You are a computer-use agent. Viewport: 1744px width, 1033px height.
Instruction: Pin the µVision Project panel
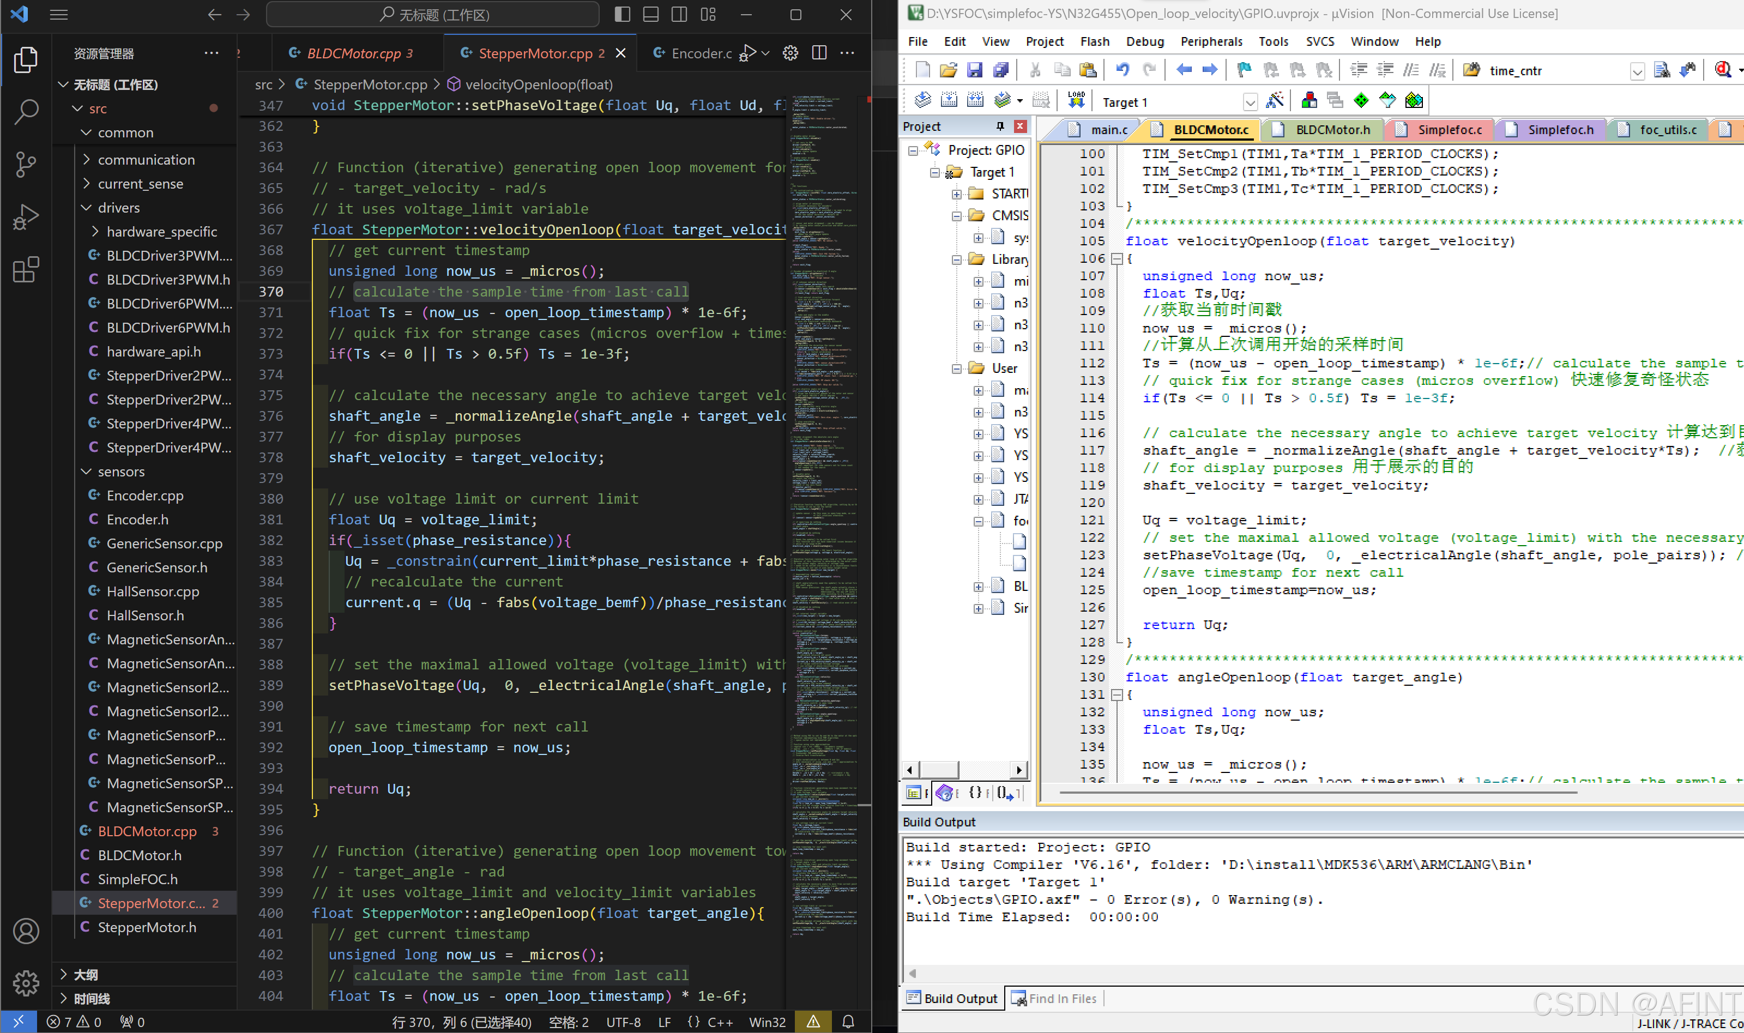(1000, 126)
